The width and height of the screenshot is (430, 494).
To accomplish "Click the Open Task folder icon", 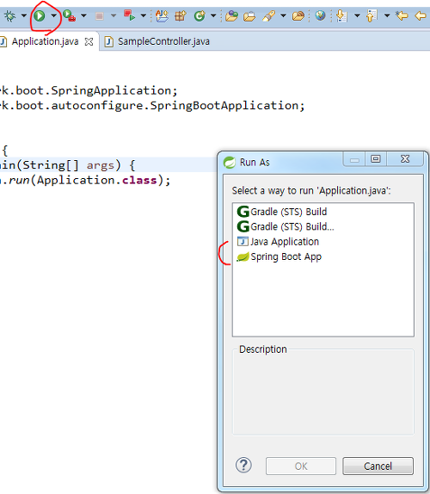I will [x=249, y=15].
